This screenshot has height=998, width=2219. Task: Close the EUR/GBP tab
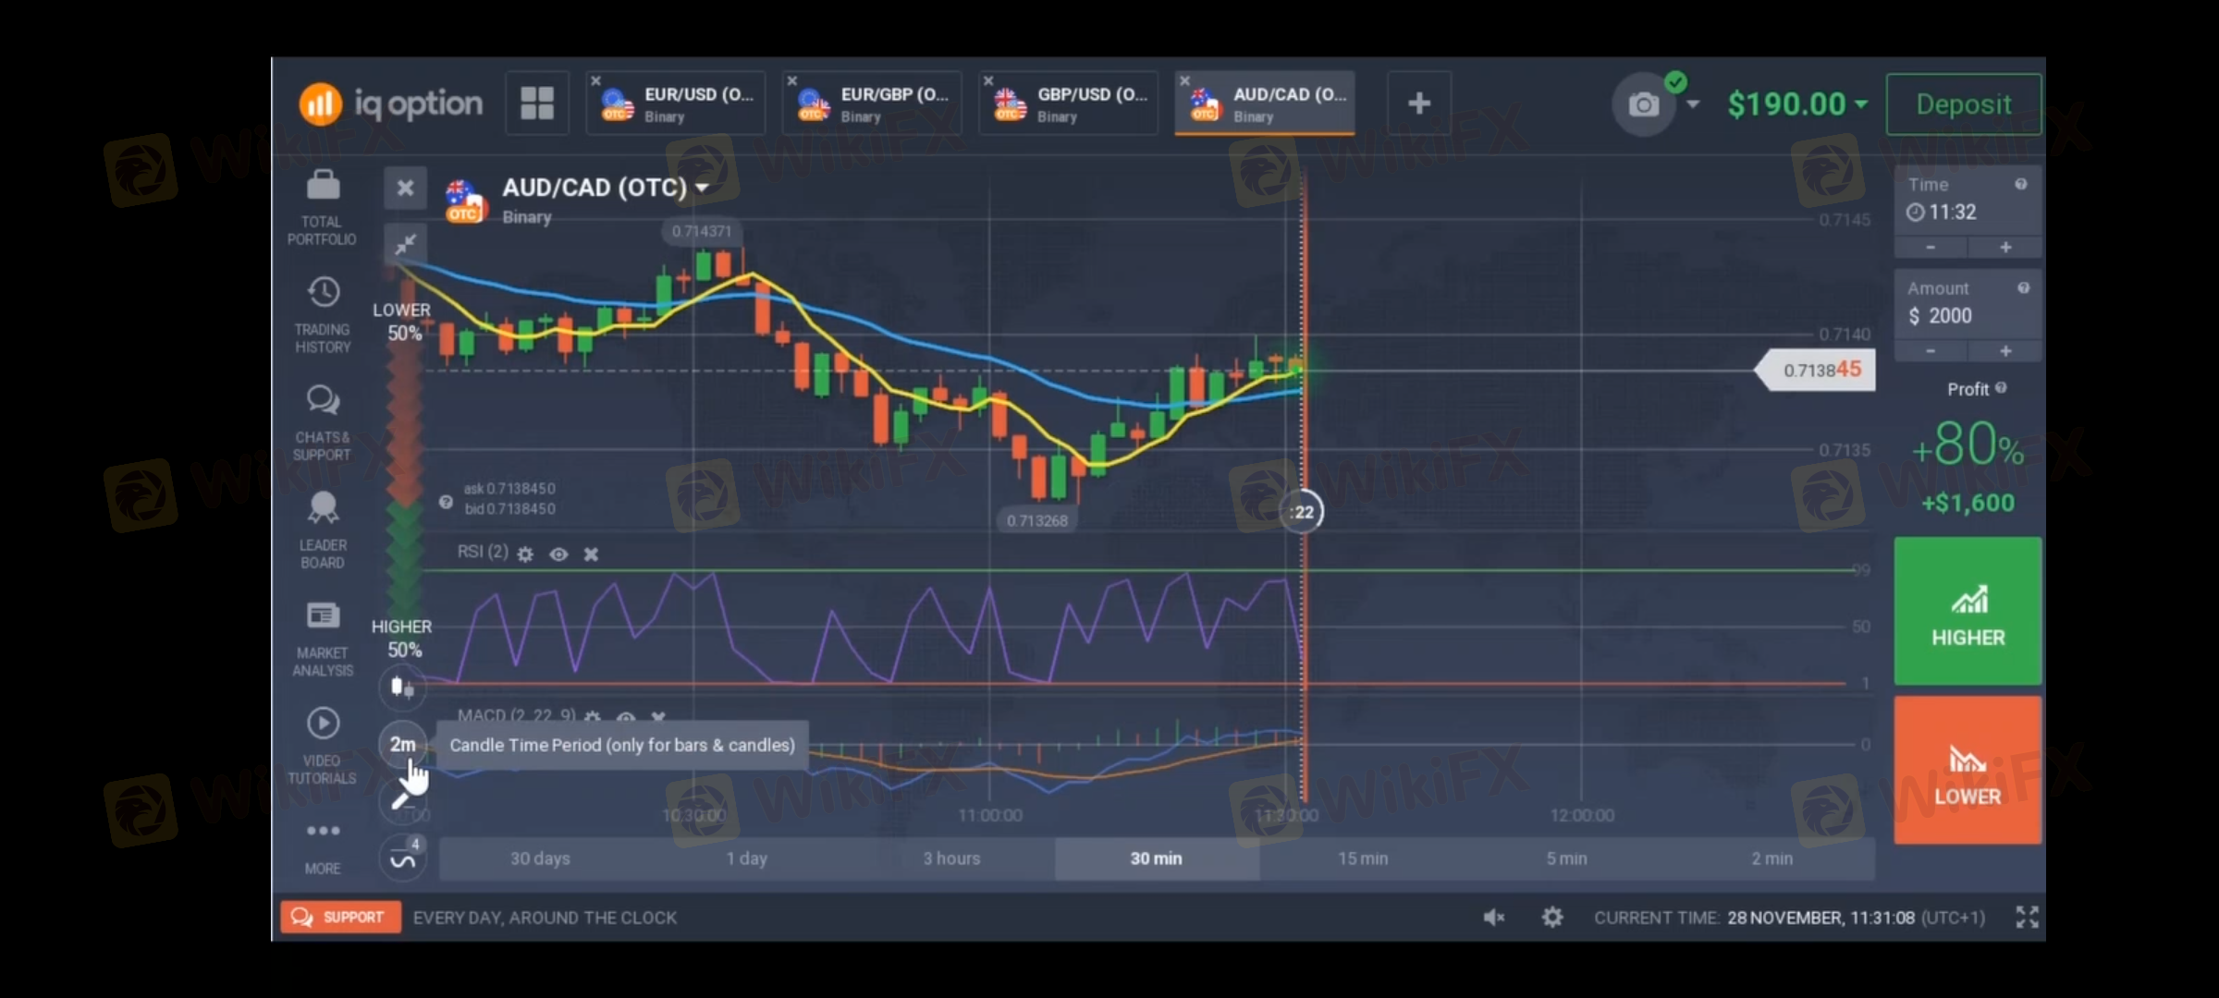point(792,81)
